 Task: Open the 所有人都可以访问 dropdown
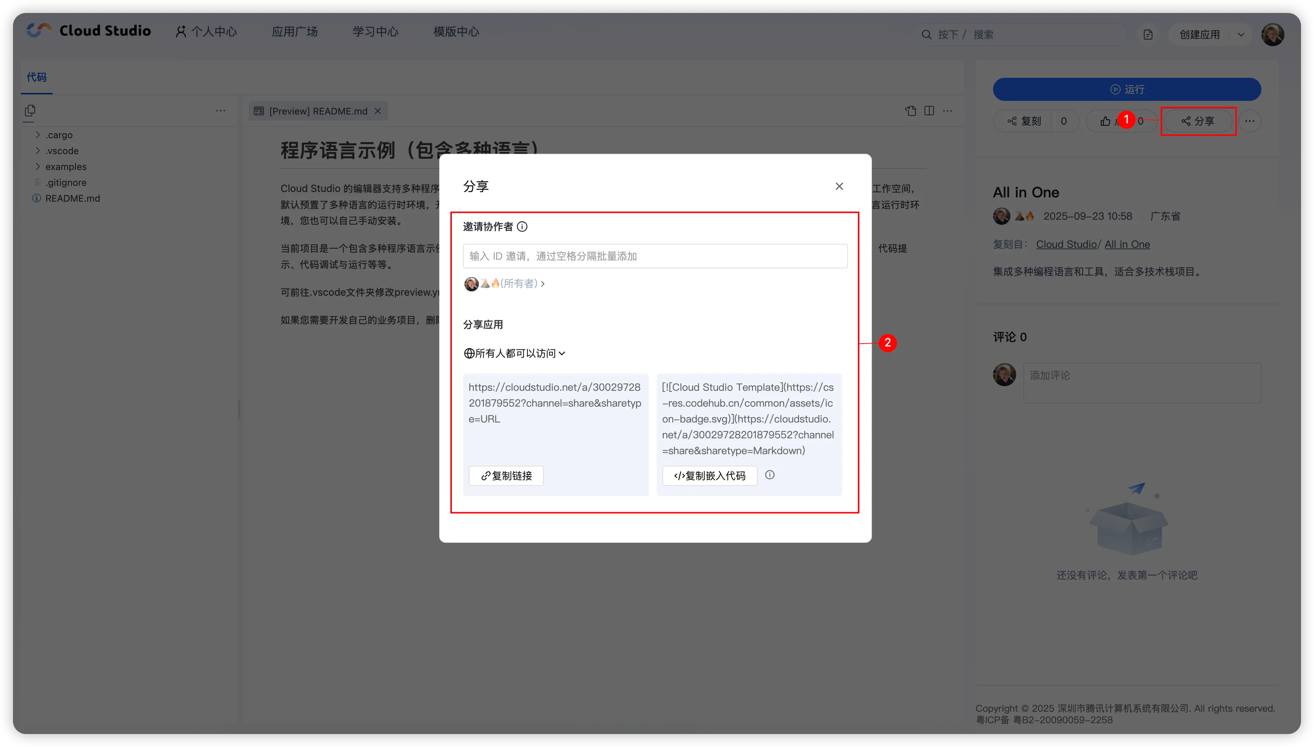point(515,353)
